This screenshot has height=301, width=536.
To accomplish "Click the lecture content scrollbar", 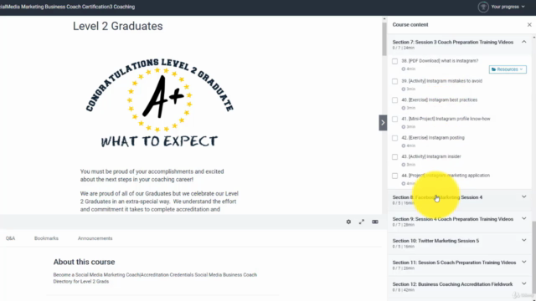I will click(x=384, y=38).
